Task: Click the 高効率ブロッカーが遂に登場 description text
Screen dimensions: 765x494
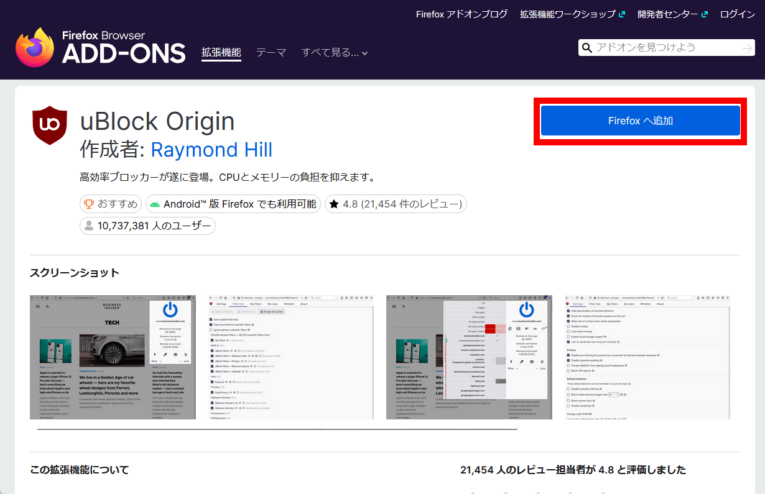Action: point(228,177)
